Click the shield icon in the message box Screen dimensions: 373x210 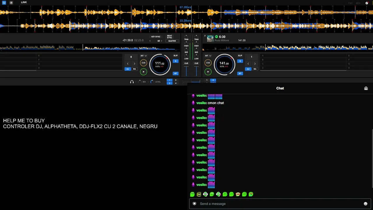[x=195, y=204]
